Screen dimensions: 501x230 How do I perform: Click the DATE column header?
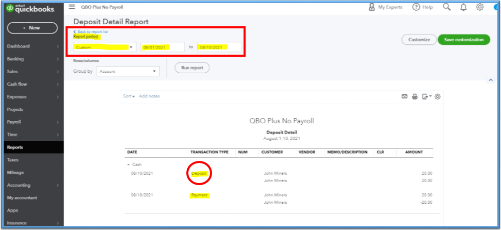(x=132, y=152)
